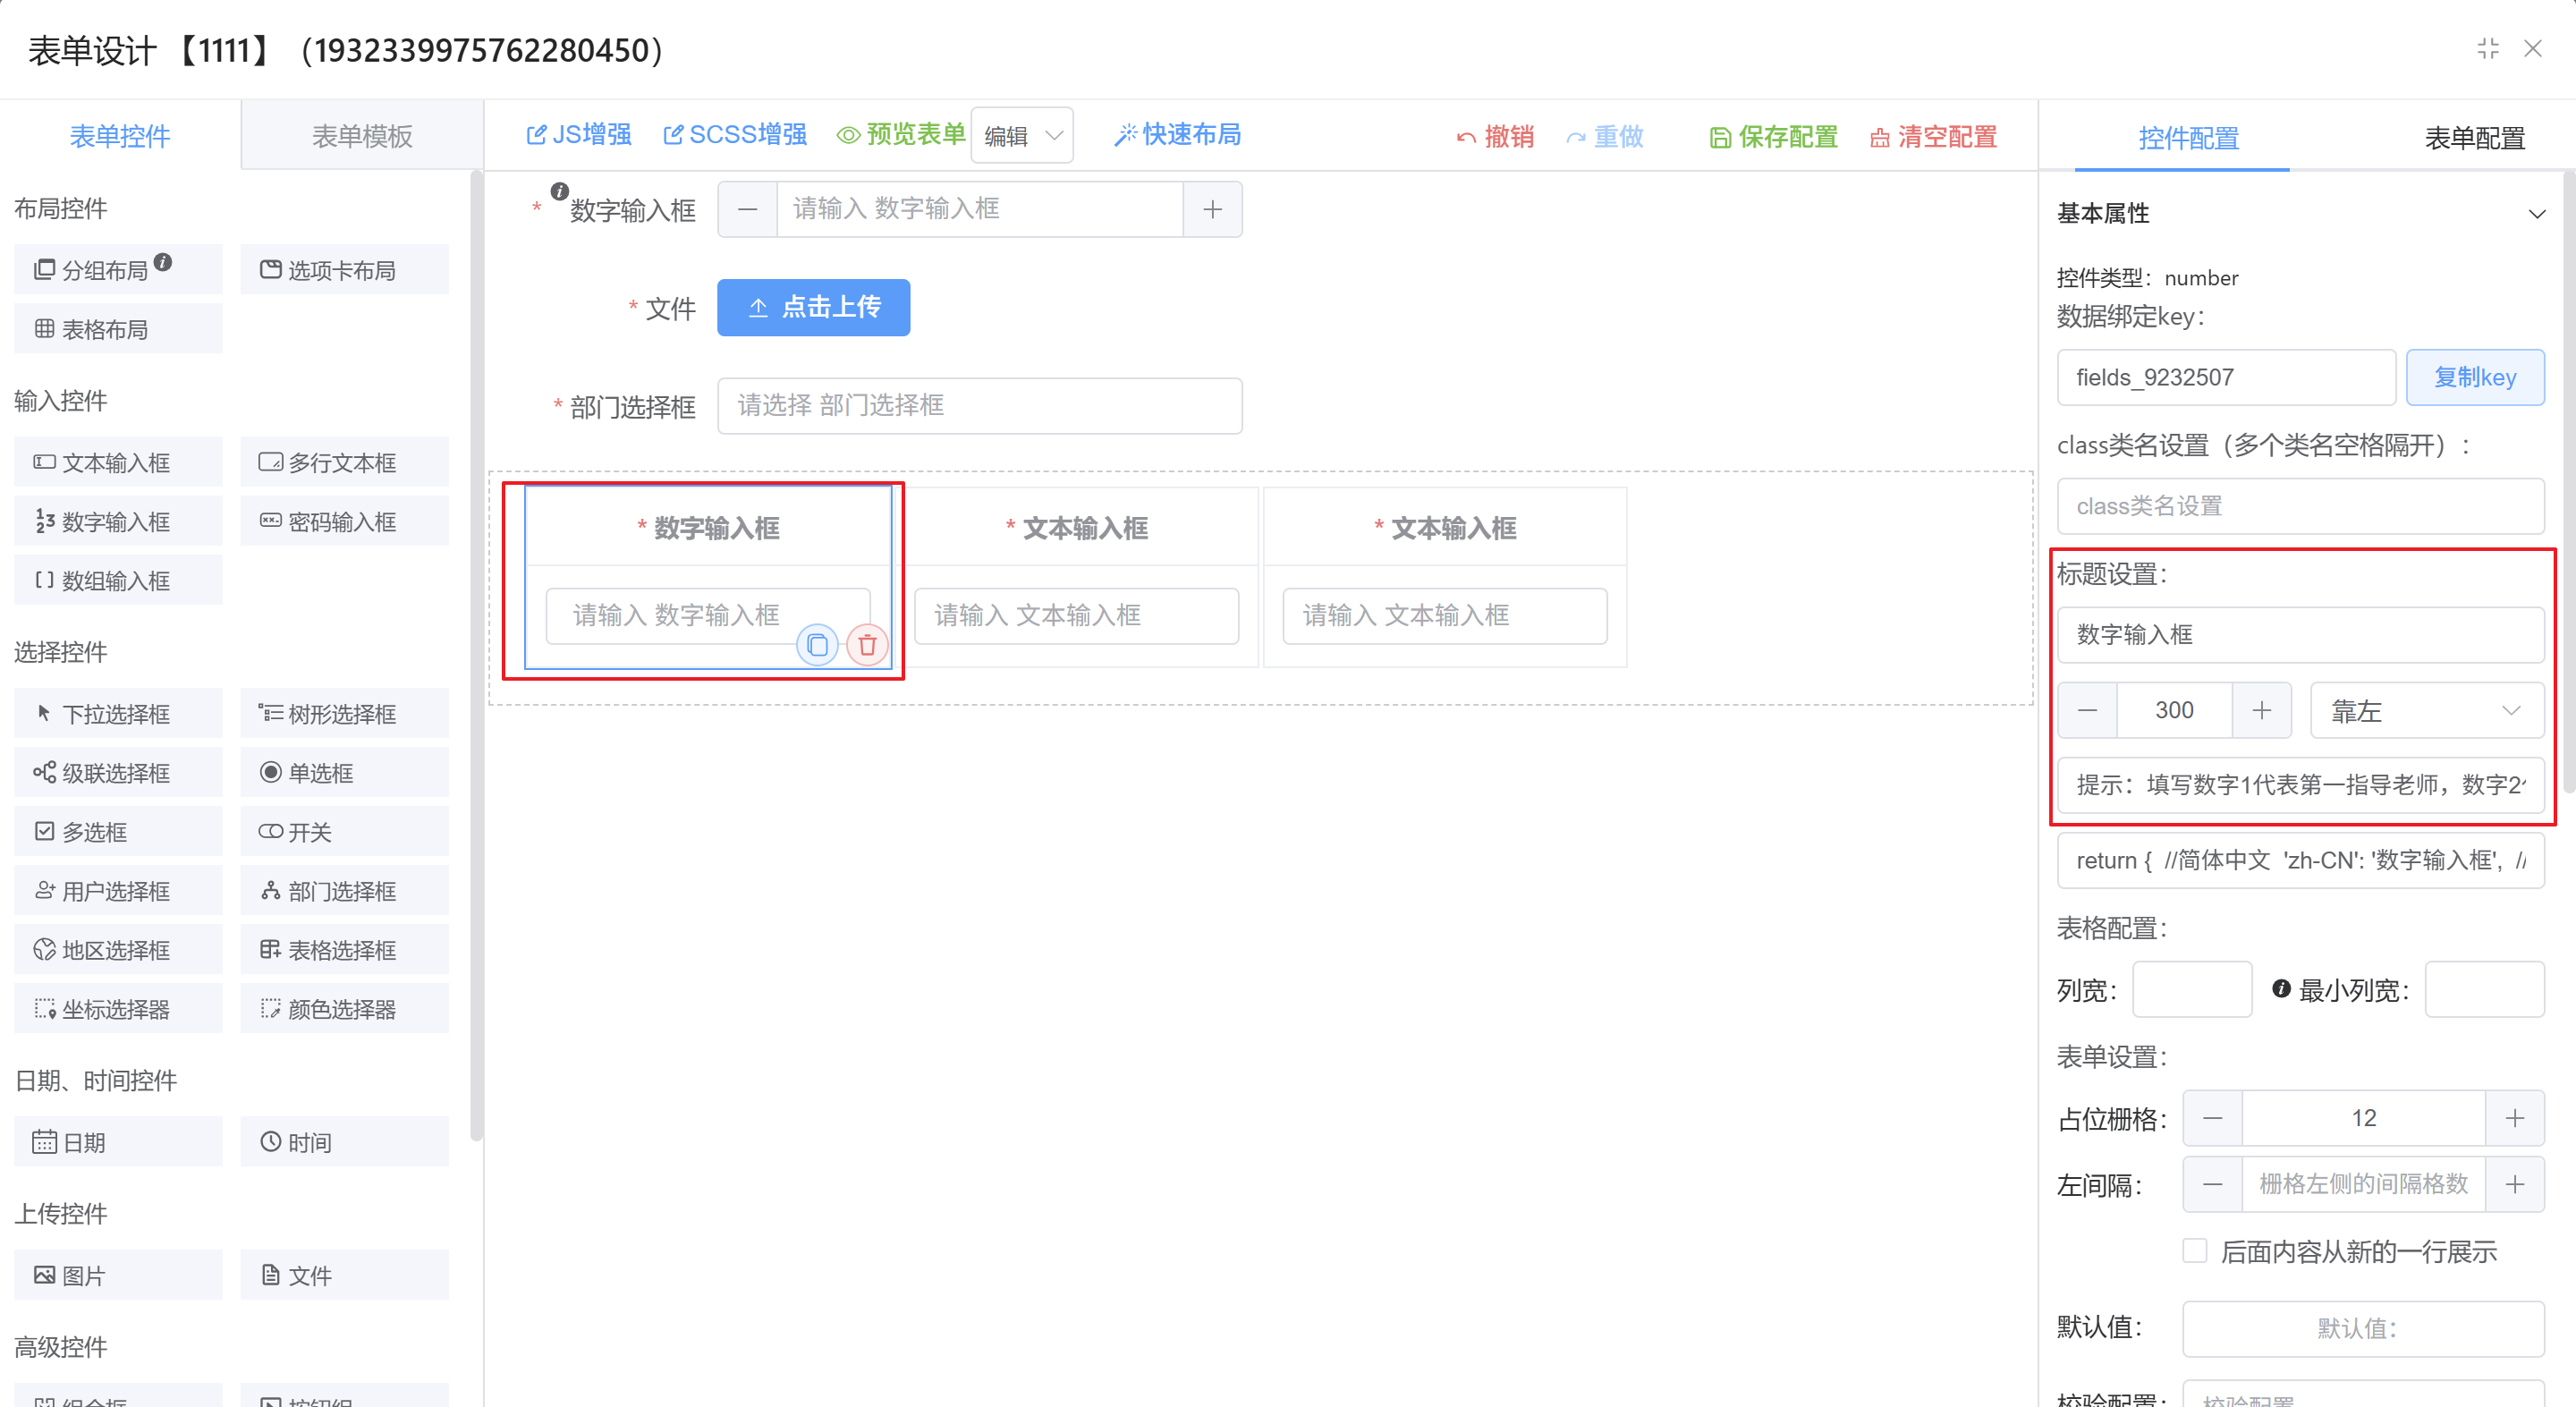This screenshot has height=1407, width=2576.
Task: Click the copy icon on selected number field
Action: [x=816, y=645]
